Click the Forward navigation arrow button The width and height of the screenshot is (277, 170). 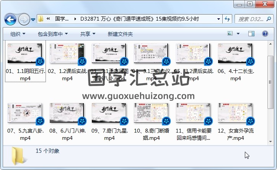(24, 19)
